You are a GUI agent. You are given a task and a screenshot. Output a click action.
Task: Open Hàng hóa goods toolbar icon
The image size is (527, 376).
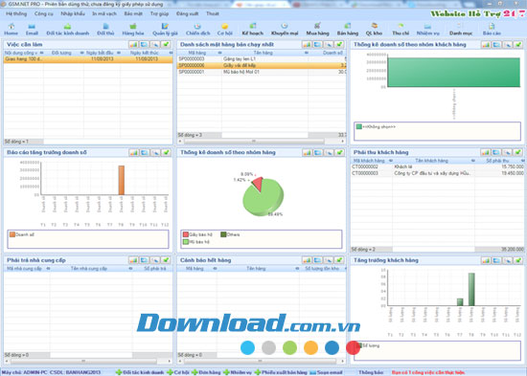(133, 30)
